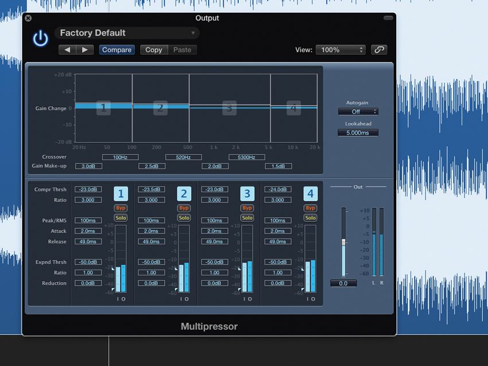Image resolution: width=488 pixels, height=366 pixels.
Task: Click the Copy button
Action: tap(154, 50)
